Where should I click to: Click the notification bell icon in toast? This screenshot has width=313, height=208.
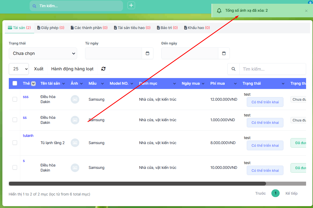tap(219, 11)
